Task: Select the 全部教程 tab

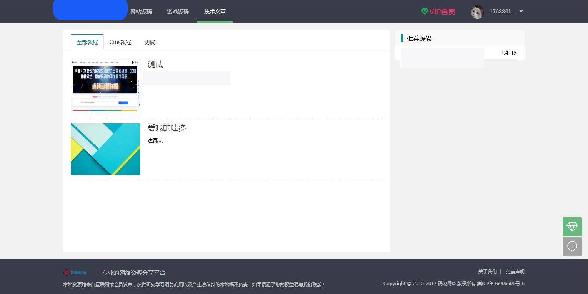Action: point(87,42)
